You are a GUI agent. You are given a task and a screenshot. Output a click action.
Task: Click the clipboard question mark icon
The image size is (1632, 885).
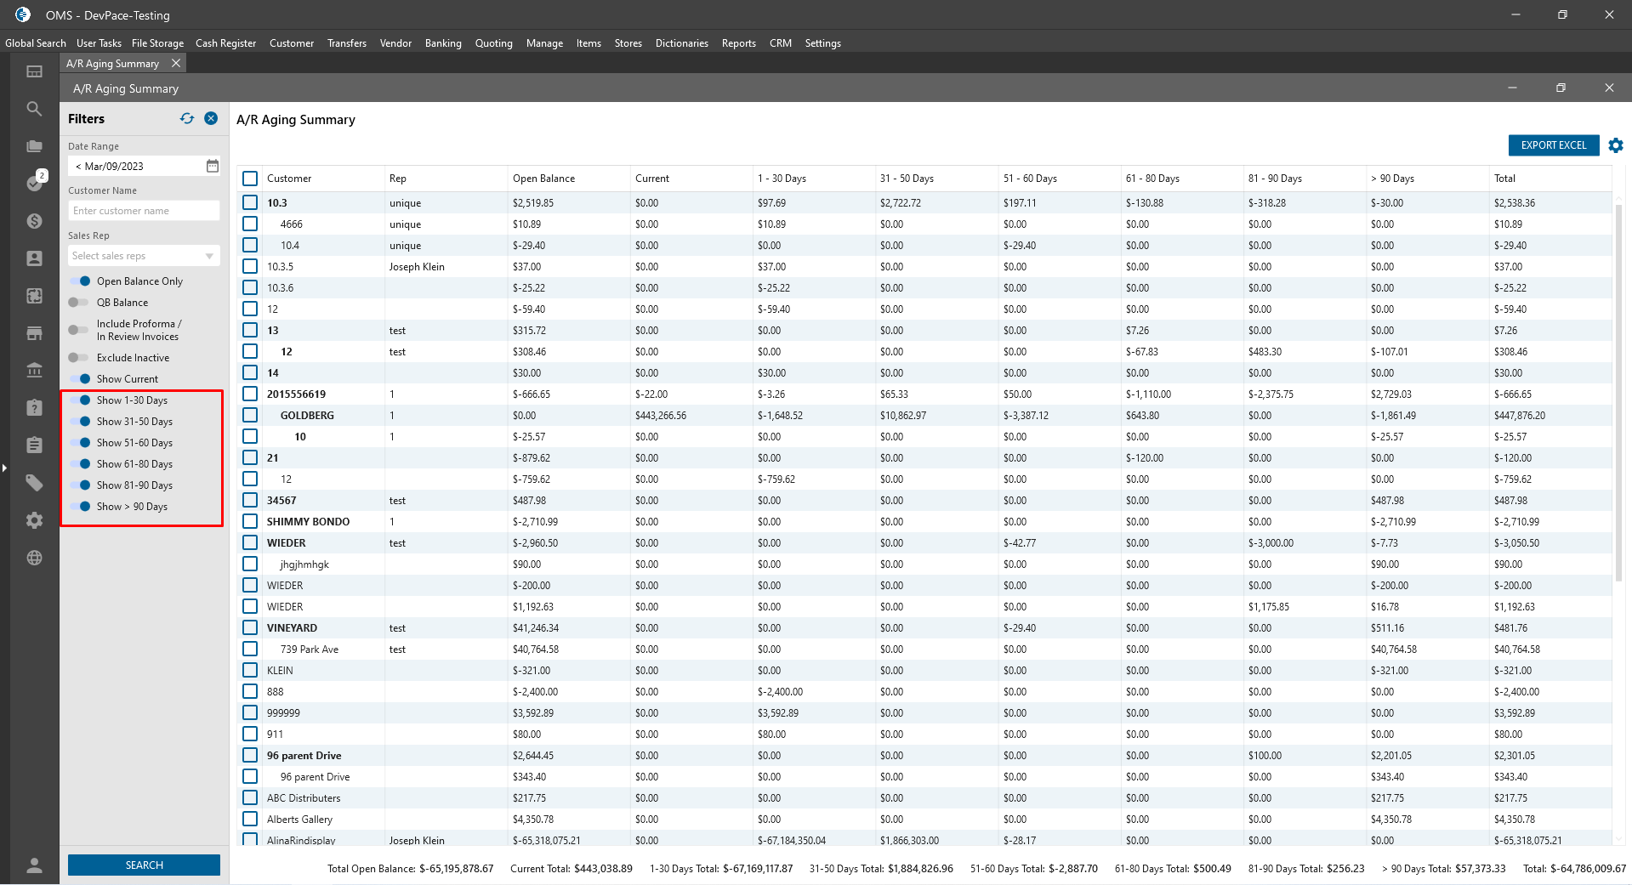pos(34,408)
